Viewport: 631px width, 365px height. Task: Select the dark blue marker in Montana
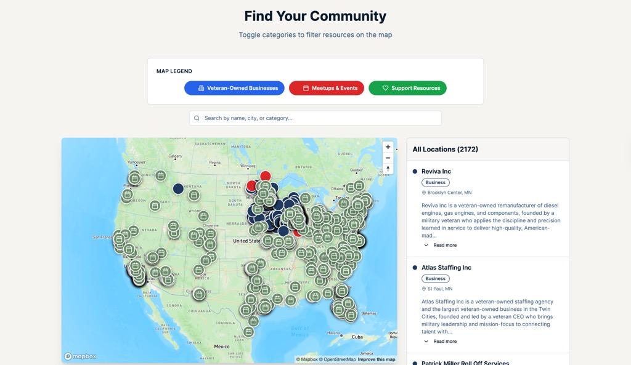coord(178,188)
